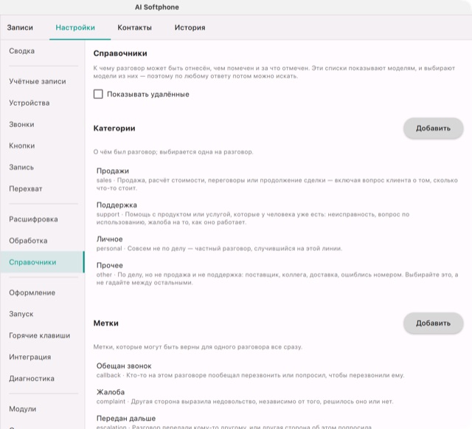
Task: Select the Поддержка category row
Action: pyautogui.click(x=278, y=213)
